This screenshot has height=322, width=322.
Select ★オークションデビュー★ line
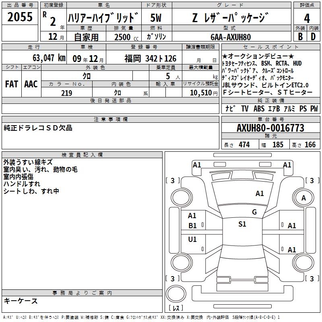coord(258,56)
